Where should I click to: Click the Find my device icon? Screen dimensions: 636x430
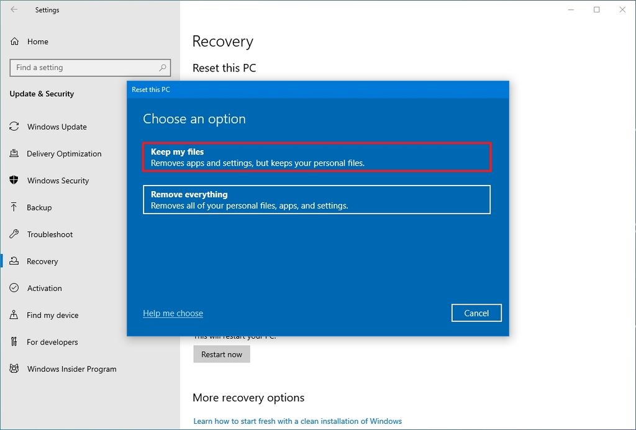pos(14,315)
